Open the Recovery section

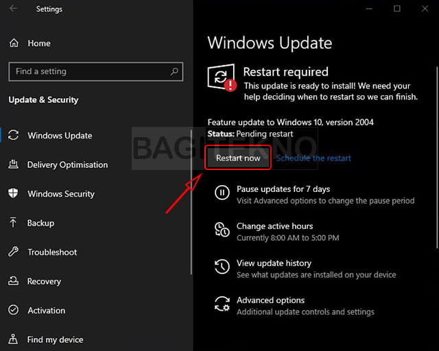pyautogui.click(x=44, y=281)
